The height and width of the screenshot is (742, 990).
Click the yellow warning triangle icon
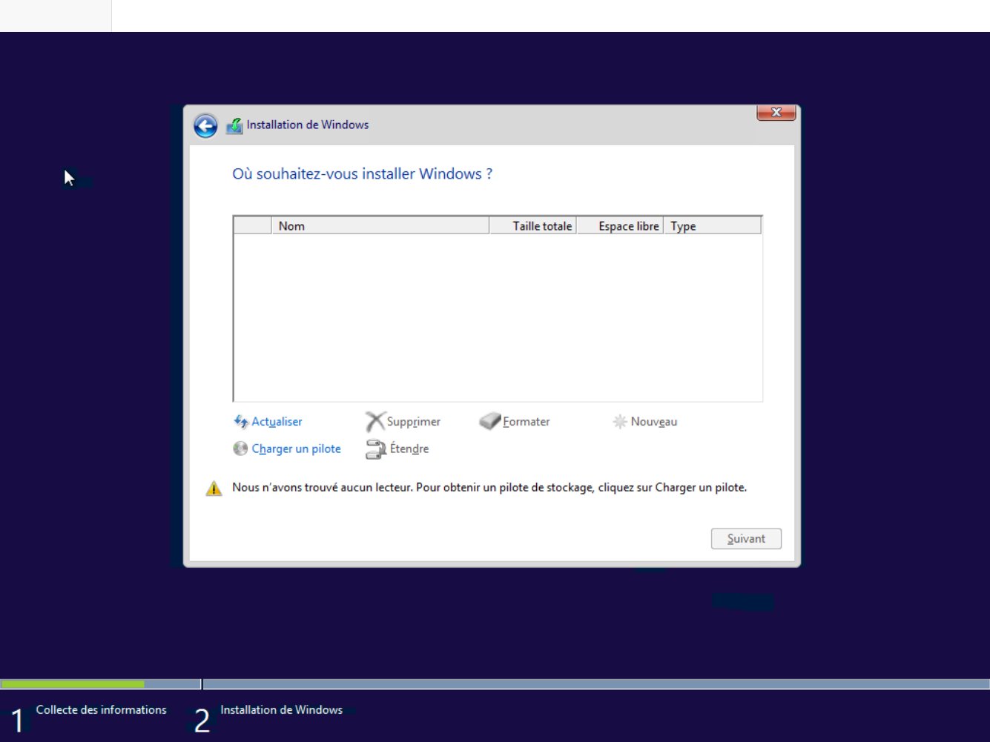(x=214, y=488)
